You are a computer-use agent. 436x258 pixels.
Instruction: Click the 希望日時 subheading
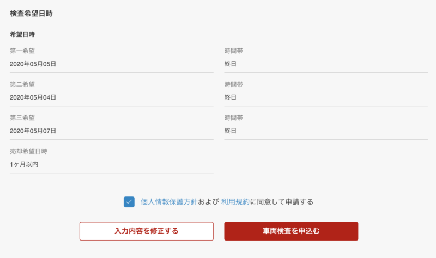pyautogui.click(x=22, y=34)
